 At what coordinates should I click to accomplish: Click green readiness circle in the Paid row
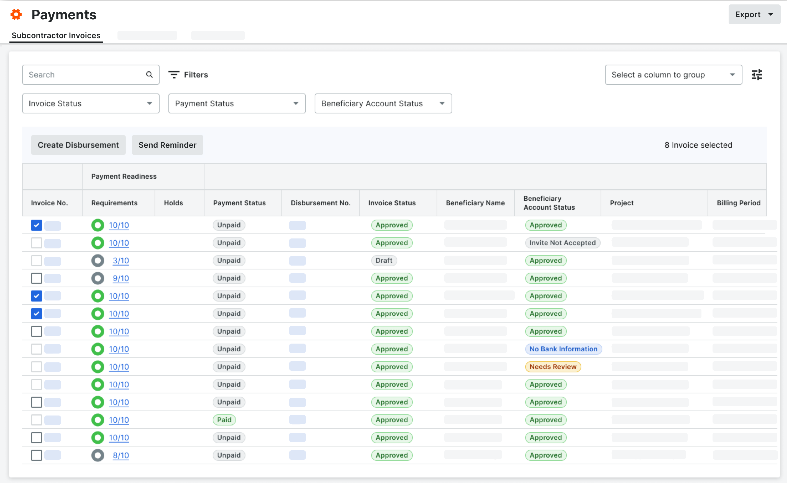(98, 420)
